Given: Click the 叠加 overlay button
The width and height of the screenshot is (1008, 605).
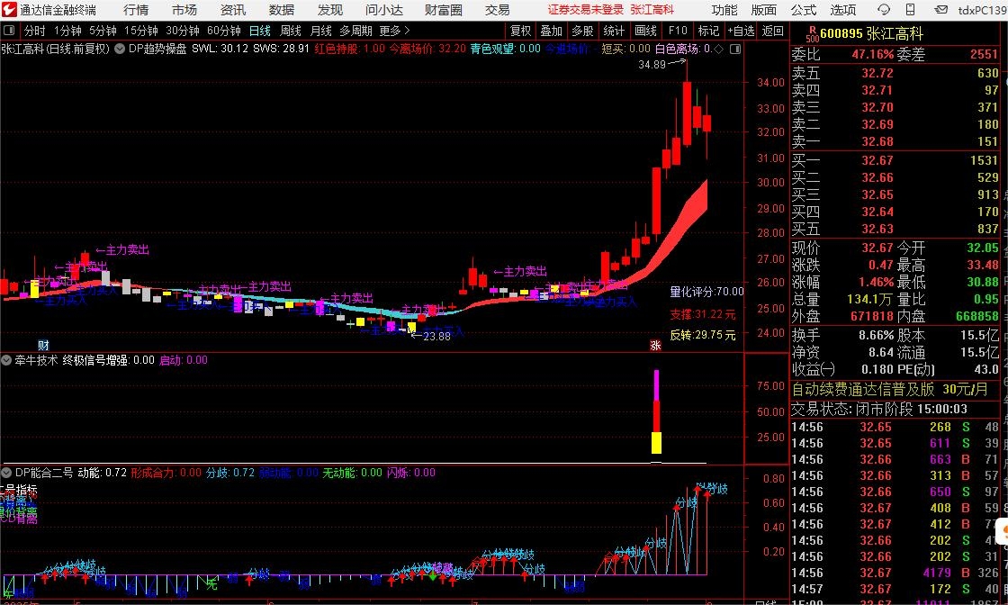Looking at the screenshot, I should (x=551, y=31).
